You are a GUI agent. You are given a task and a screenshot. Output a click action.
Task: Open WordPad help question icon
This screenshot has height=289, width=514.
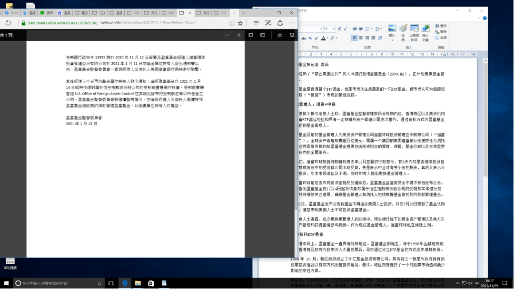pos(485,18)
